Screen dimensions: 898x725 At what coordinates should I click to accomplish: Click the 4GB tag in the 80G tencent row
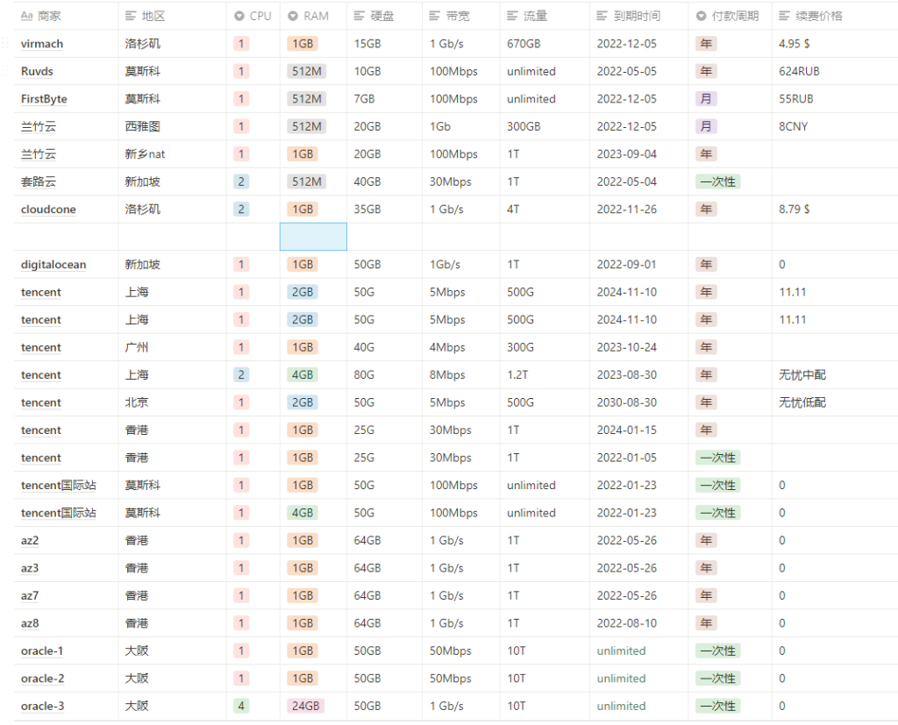pos(303,375)
